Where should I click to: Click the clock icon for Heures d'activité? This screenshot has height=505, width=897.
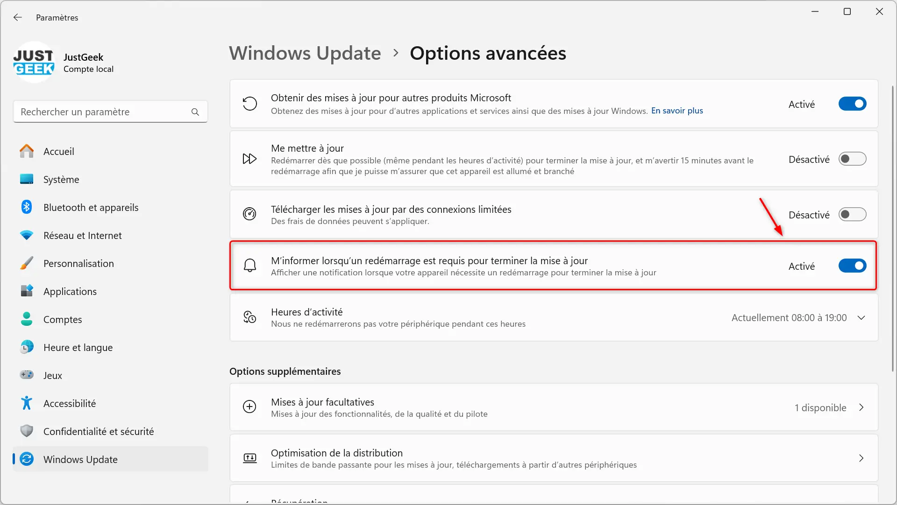coord(250,317)
